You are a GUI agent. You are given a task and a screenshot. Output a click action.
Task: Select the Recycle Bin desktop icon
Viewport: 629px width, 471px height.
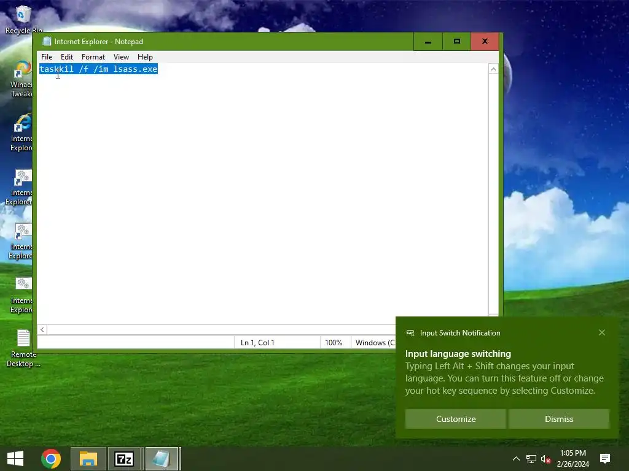pyautogui.click(x=23, y=20)
